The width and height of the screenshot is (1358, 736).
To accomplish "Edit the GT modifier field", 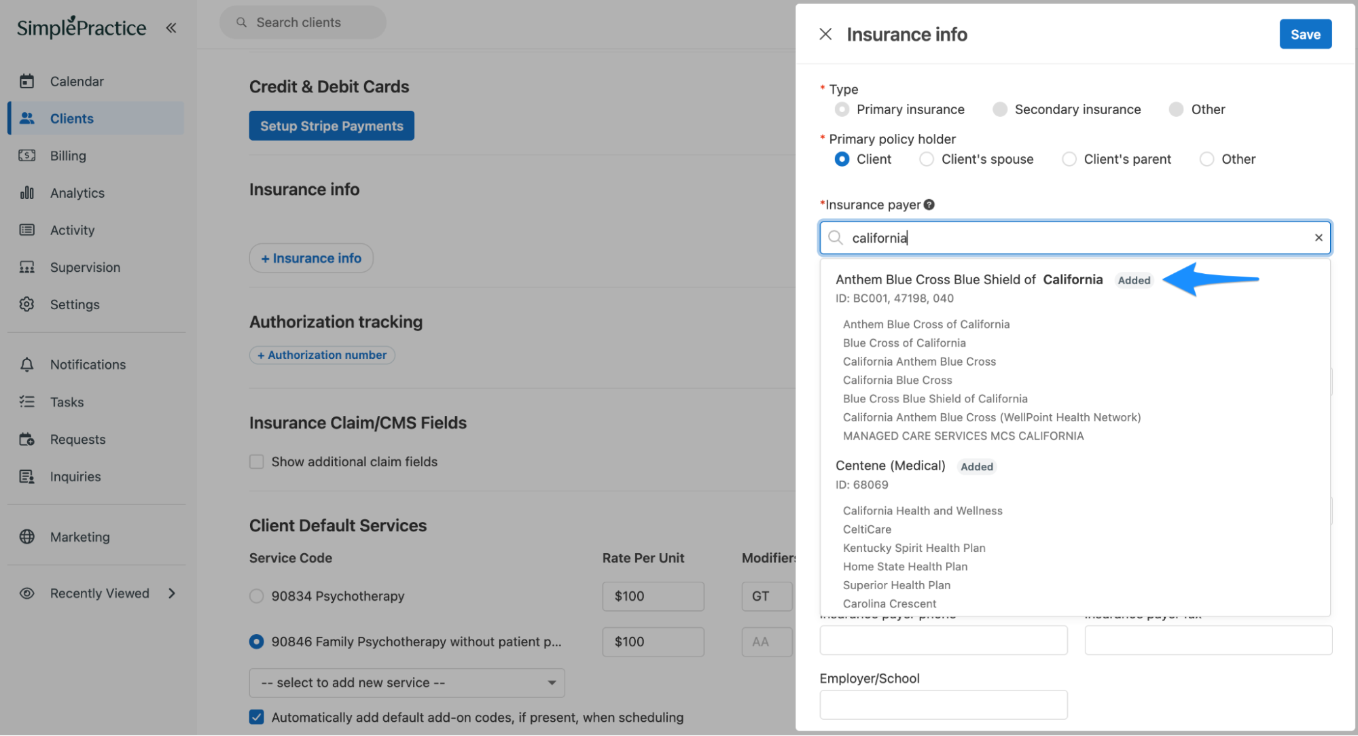I will pos(766,596).
